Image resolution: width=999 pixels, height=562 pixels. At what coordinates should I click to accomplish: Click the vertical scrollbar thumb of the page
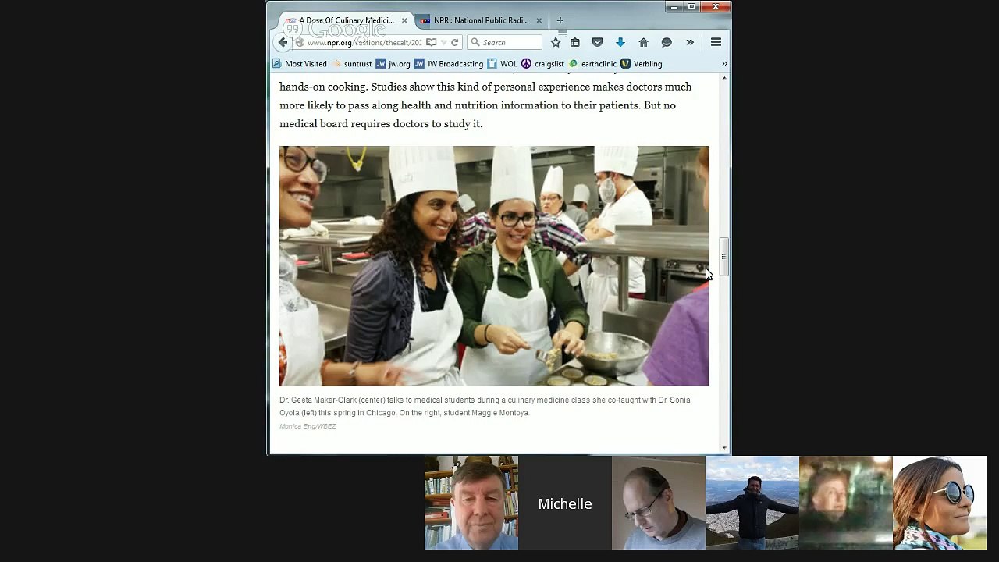click(x=724, y=257)
